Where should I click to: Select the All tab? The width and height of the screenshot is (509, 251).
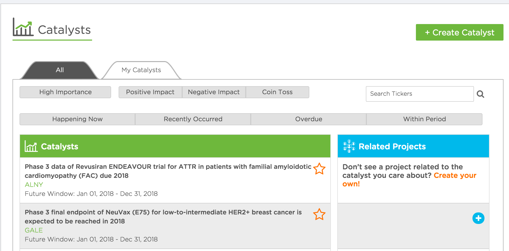pyautogui.click(x=60, y=70)
